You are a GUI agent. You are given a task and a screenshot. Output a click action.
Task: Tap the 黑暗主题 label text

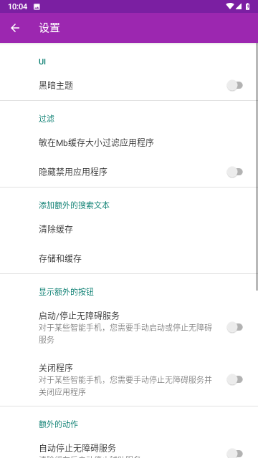pyautogui.click(x=56, y=86)
